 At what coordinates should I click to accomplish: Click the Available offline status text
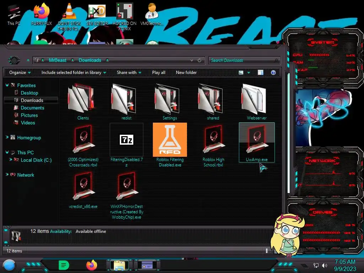91,231
